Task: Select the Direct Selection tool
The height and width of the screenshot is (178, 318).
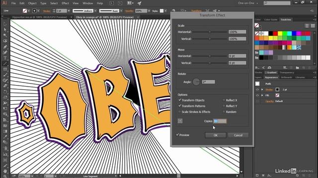Action: pyautogui.click(x=5, y=30)
